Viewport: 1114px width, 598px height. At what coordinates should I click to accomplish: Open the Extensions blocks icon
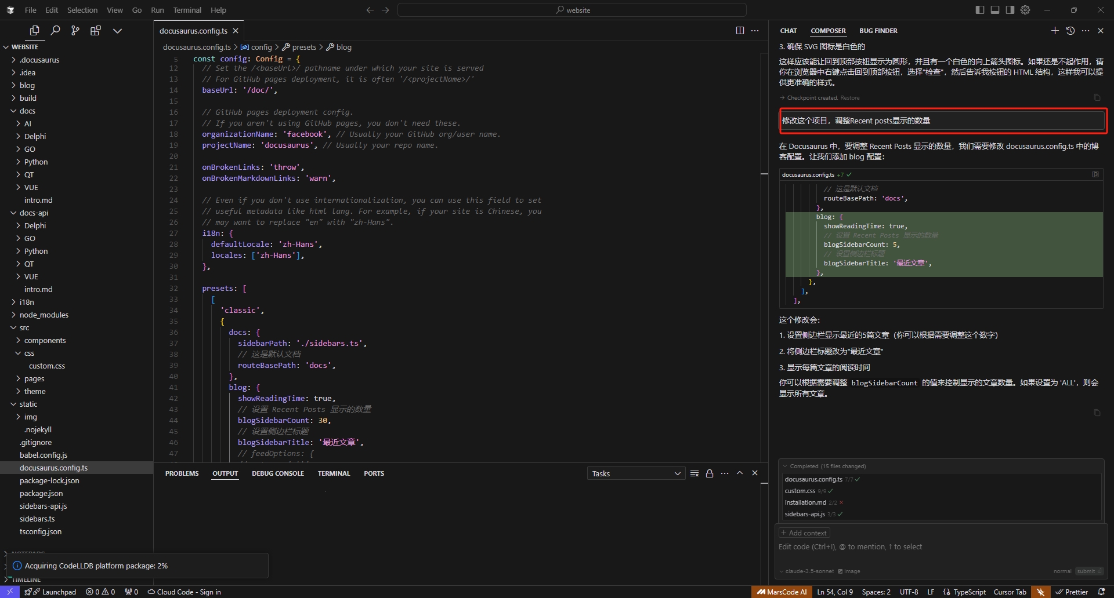coord(96,31)
